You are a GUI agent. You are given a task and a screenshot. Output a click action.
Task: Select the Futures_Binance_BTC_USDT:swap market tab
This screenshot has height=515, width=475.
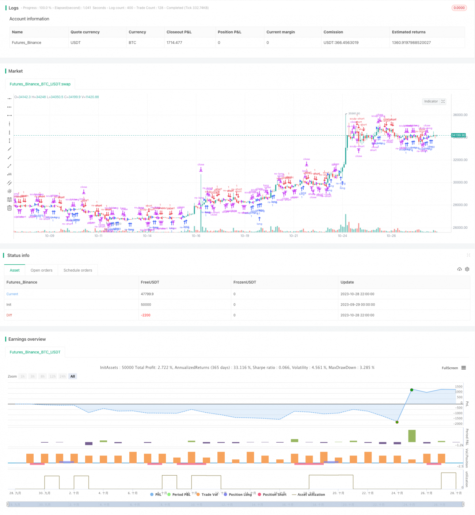click(40, 84)
